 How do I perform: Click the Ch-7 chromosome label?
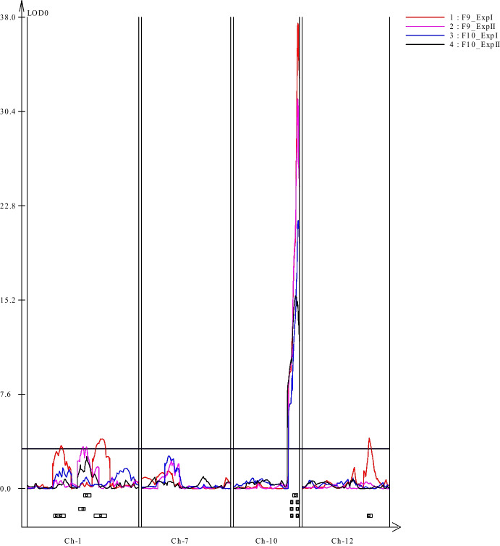click(x=179, y=541)
